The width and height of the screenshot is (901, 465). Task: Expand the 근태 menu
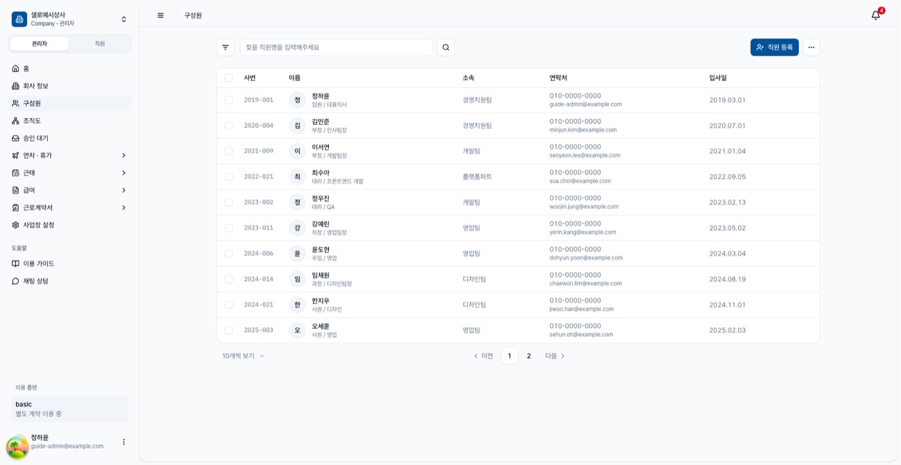[x=70, y=173]
